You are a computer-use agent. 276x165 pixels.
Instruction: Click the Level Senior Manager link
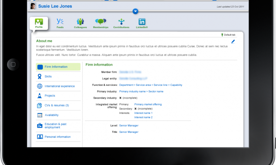[129, 126]
